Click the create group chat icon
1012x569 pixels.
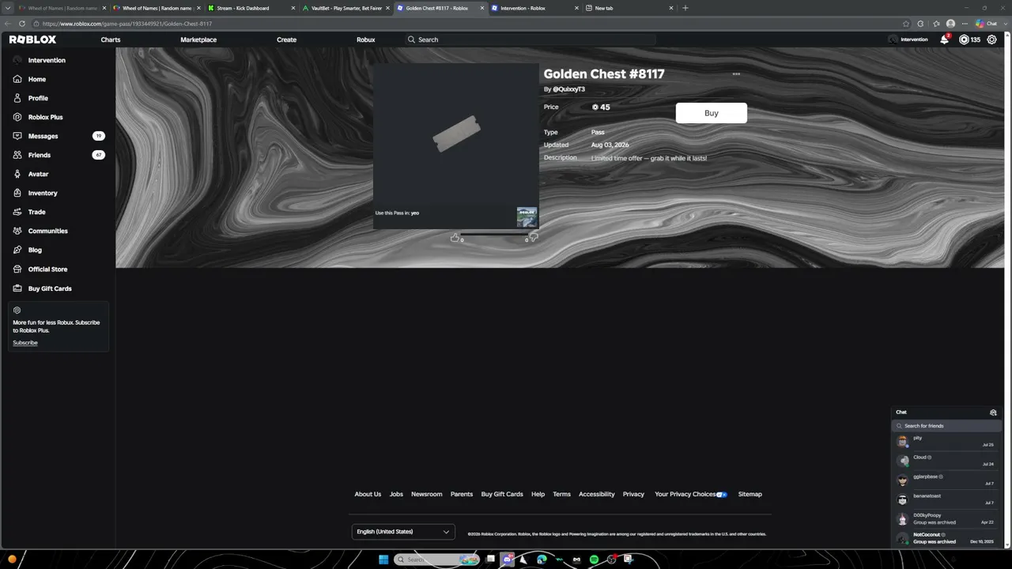point(993,413)
